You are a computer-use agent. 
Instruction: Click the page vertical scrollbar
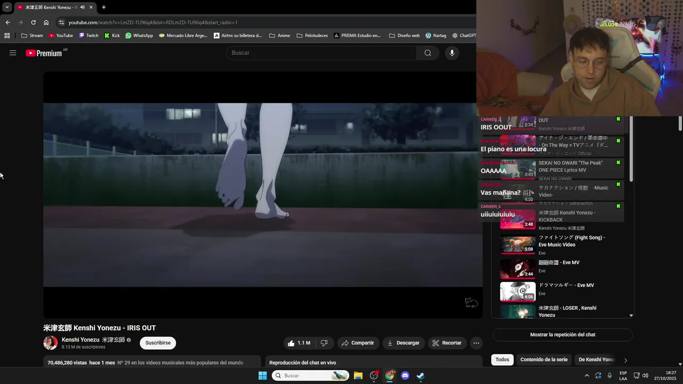(680, 123)
